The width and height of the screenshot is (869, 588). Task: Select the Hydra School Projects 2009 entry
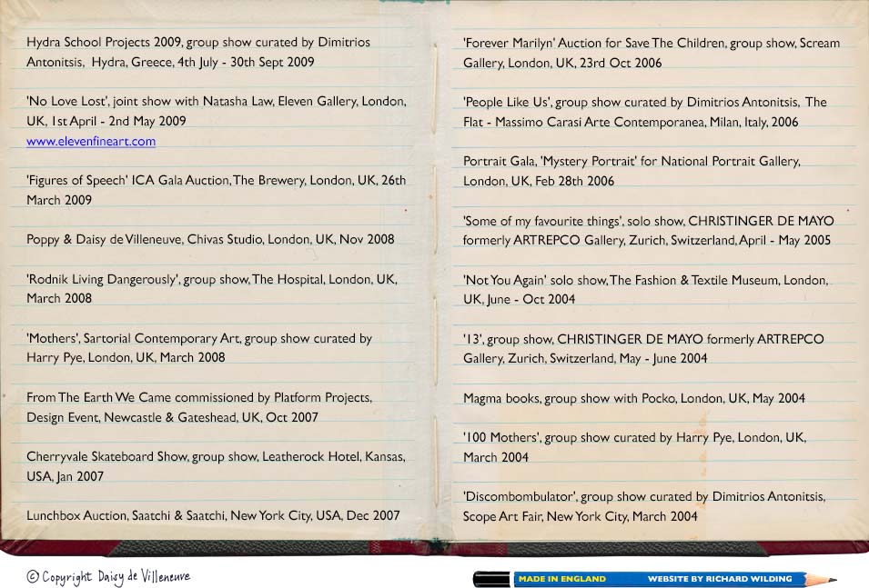click(198, 53)
